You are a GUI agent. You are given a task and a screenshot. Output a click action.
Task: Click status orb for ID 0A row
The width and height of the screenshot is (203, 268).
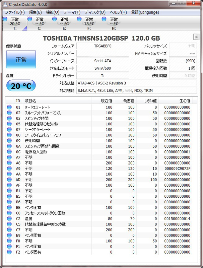tap(9, 146)
